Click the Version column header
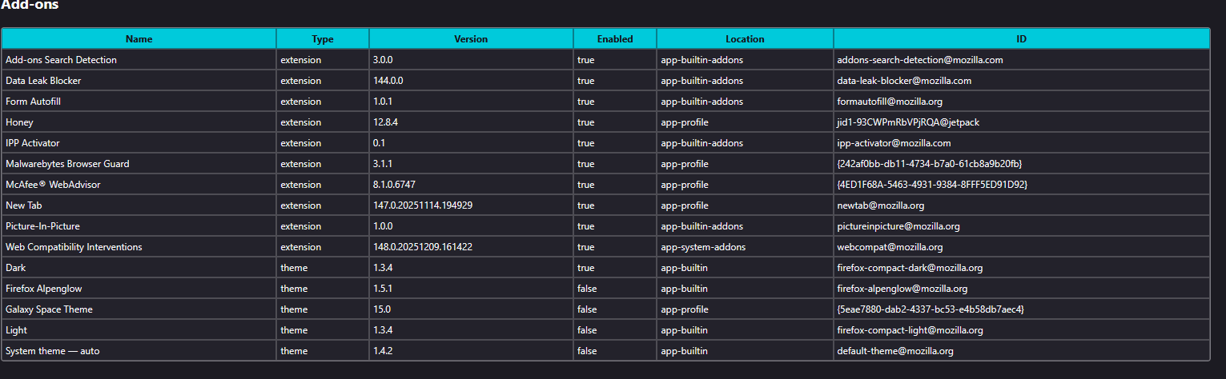This screenshot has width=1226, height=379. point(471,38)
